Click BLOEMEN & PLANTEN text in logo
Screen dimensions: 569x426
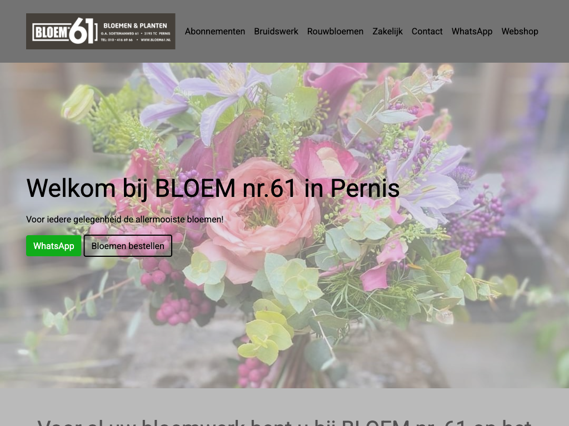coord(136,26)
